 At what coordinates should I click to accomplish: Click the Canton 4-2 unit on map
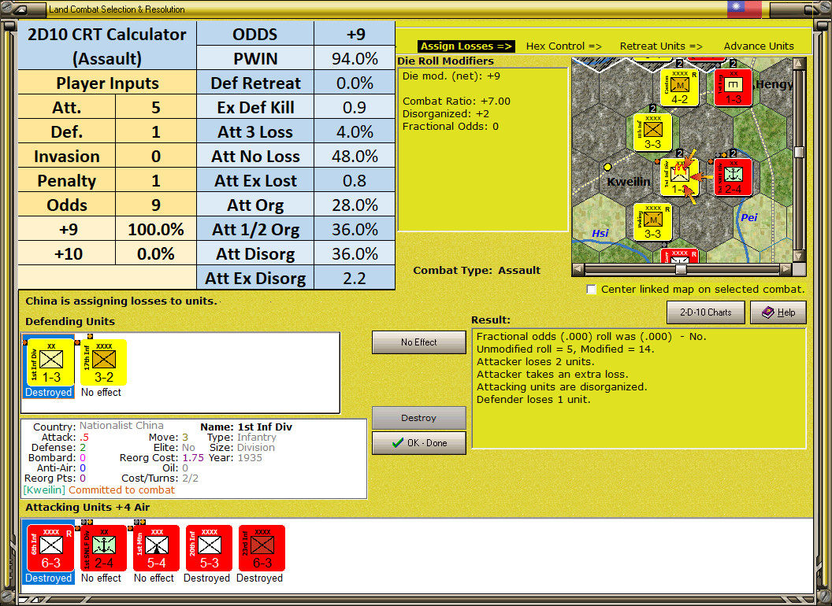(x=680, y=87)
